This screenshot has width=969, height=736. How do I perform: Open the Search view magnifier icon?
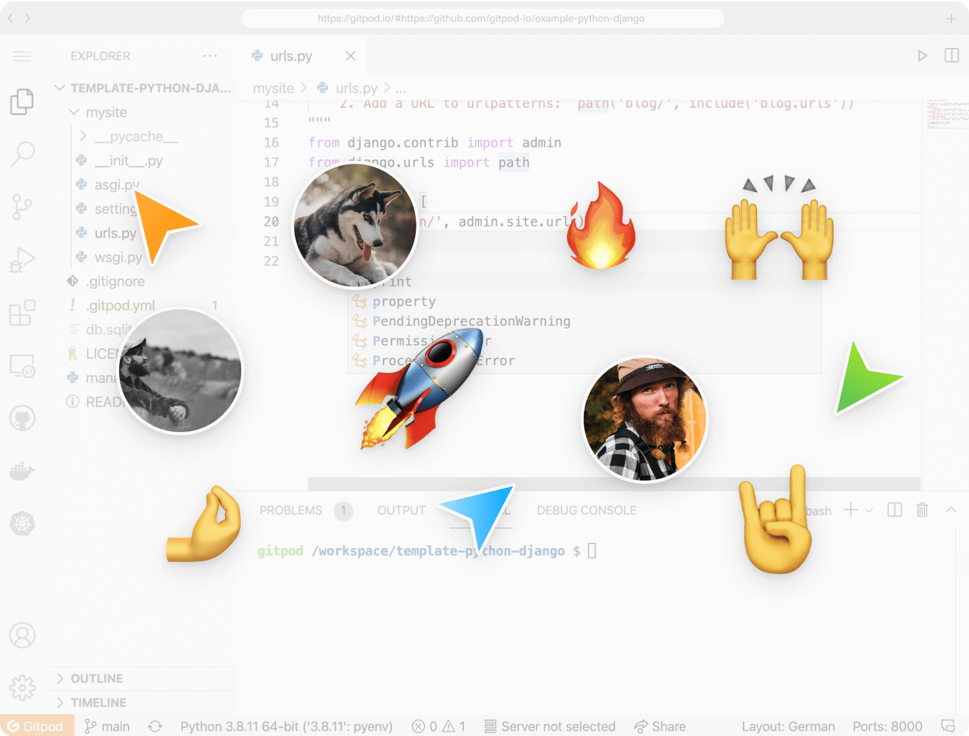(22, 154)
